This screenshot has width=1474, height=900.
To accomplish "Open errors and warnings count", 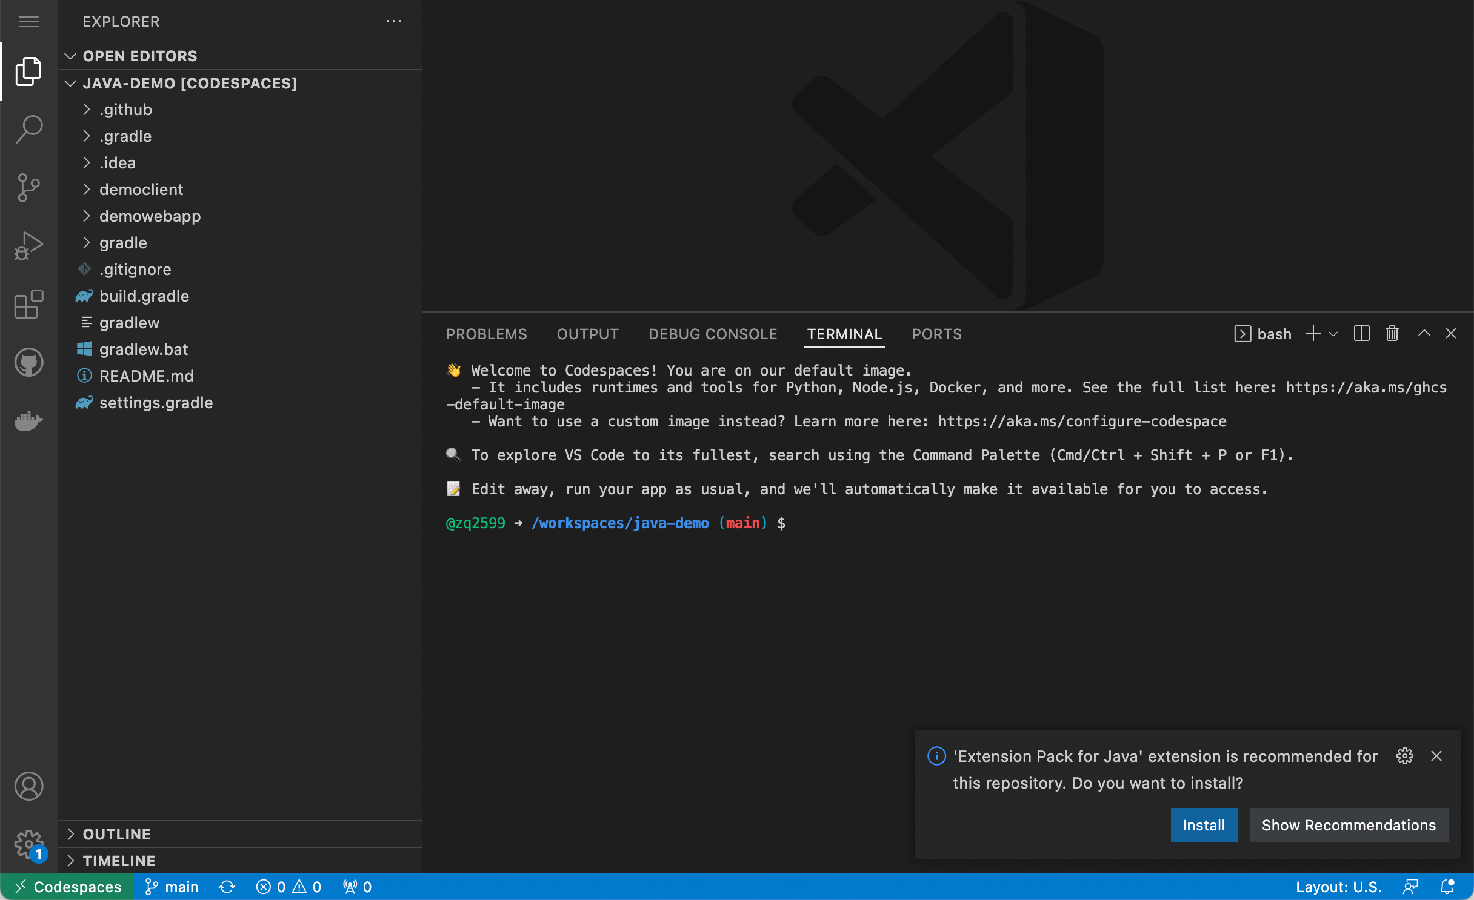I will pos(288,887).
